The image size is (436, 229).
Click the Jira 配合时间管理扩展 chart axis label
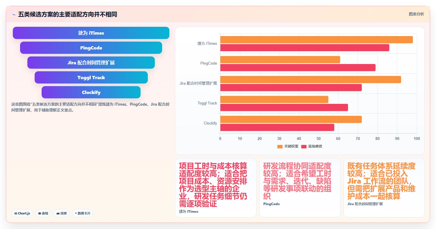coord(198,83)
